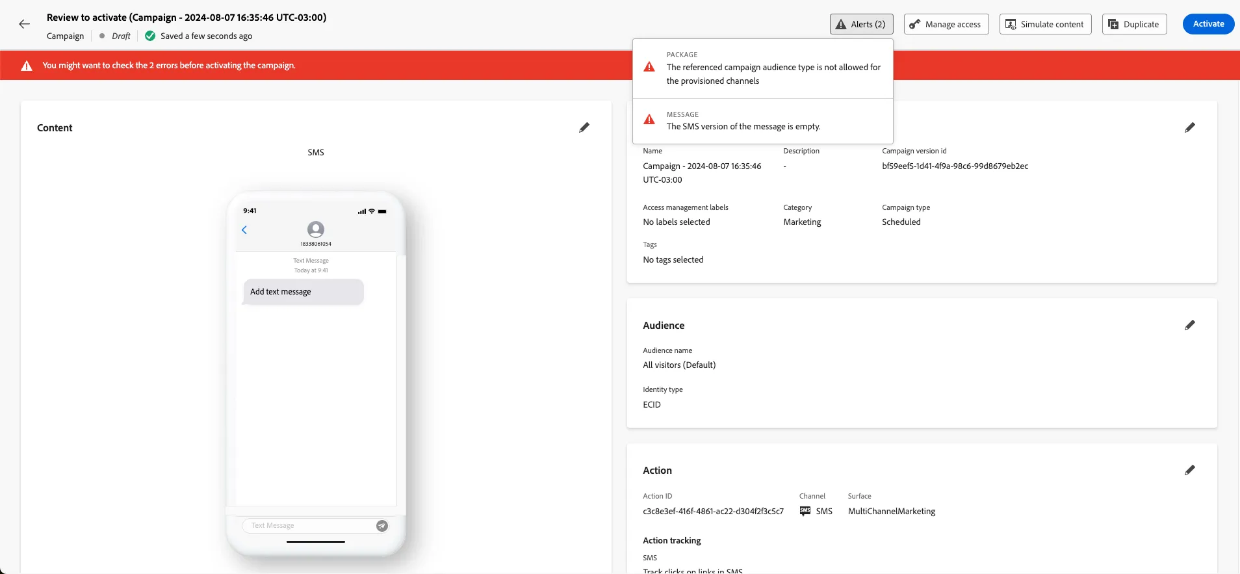
Task: Click the contact avatar in phone preview
Action: (316, 229)
